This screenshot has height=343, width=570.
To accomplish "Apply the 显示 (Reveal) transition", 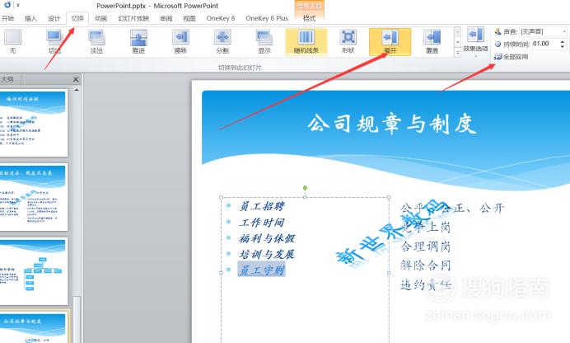I will point(264,42).
